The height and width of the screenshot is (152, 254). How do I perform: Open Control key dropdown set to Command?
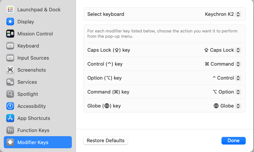[x=223, y=64]
